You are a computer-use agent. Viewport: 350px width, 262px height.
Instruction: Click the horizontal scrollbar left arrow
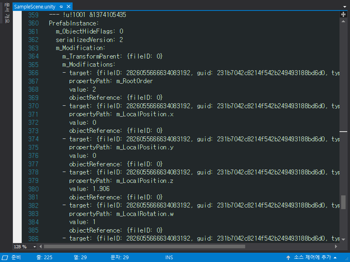click(40, 247)
